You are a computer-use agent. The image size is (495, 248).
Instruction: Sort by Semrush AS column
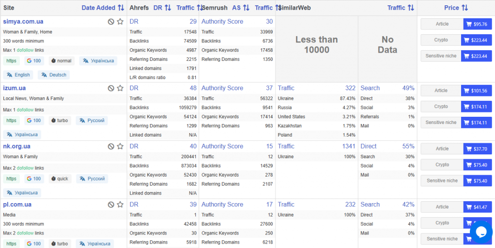[241, 8]
